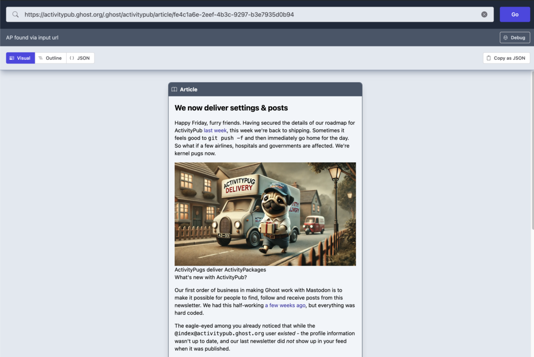Follow the "a few weeks ago" link
The width and height of the screenshot is (534, 357).
click(285, 305)
